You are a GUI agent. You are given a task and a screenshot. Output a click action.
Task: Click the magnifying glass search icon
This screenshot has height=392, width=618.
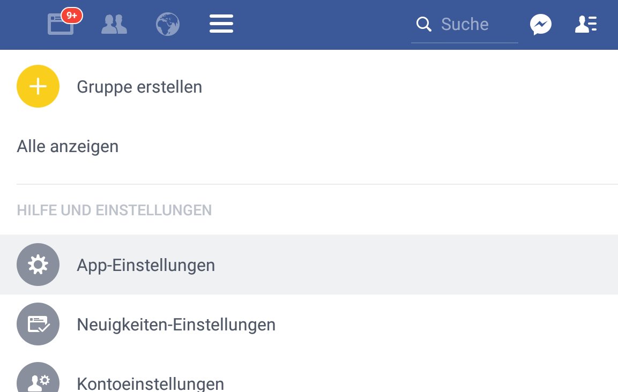pos(424,24)
